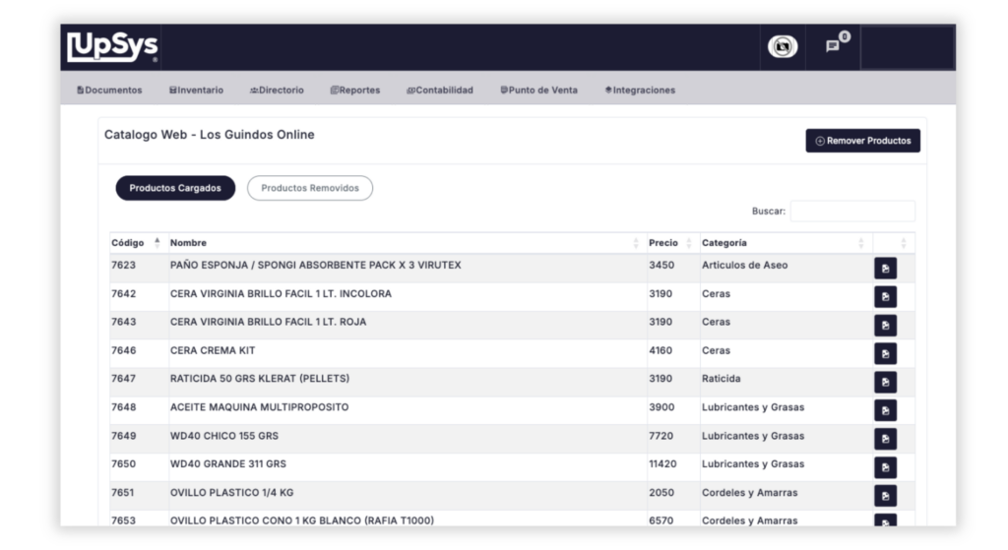Click action icon for WD40 CHICO row
Screen dimensions: 1008x550
coord(885,439)
